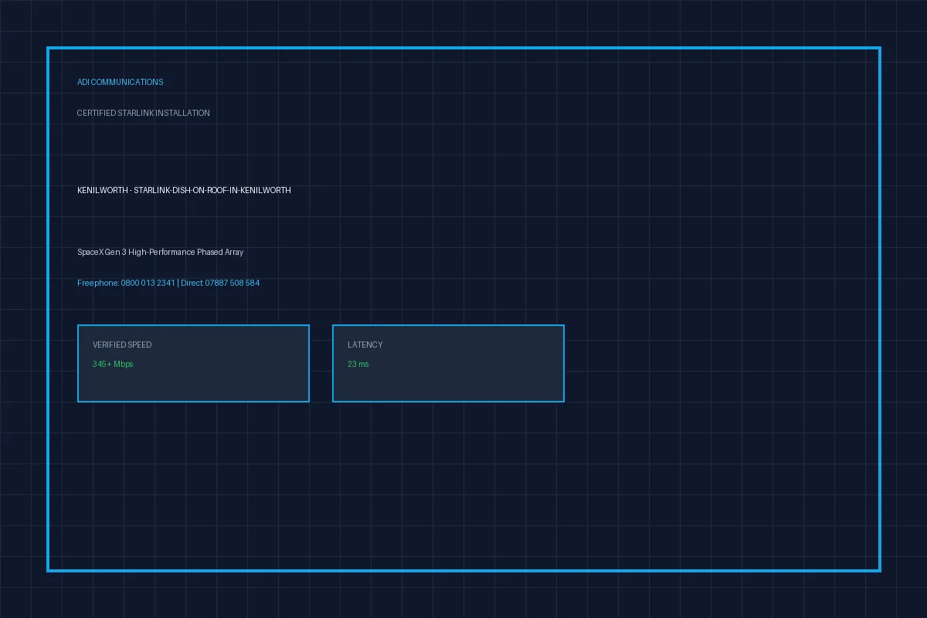Select the 23 ms latency value

[x=358, y=364]
